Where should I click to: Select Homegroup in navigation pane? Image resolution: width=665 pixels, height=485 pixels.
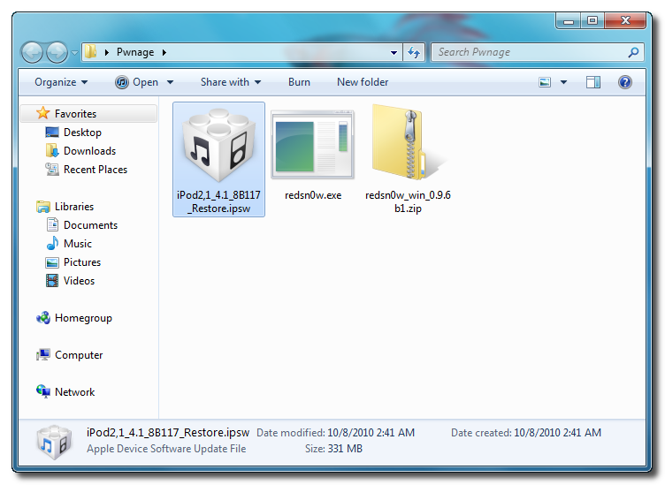click(83, 318)
